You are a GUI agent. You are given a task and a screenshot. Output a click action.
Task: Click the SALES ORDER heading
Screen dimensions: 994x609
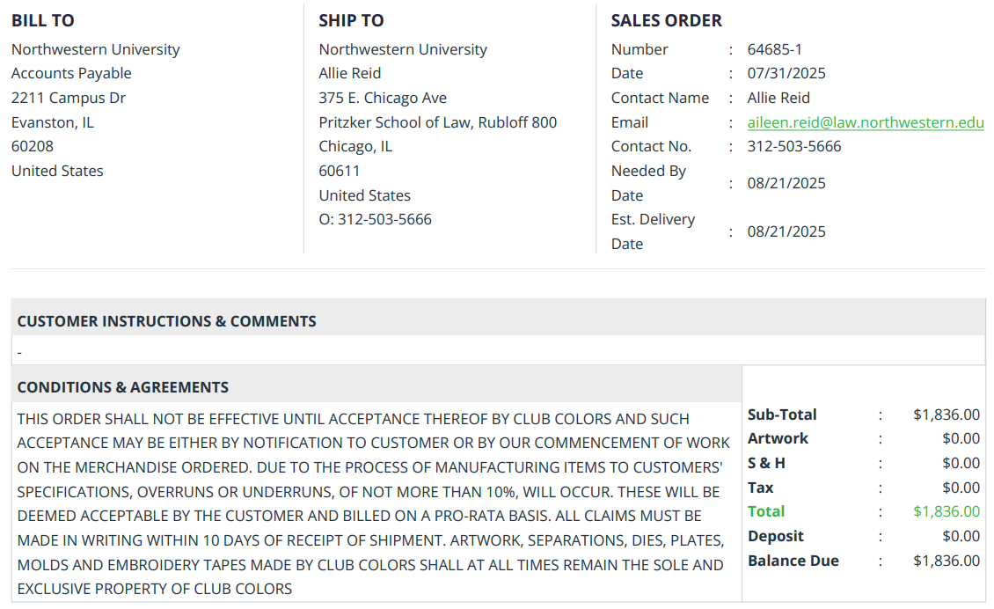point(666,20)
